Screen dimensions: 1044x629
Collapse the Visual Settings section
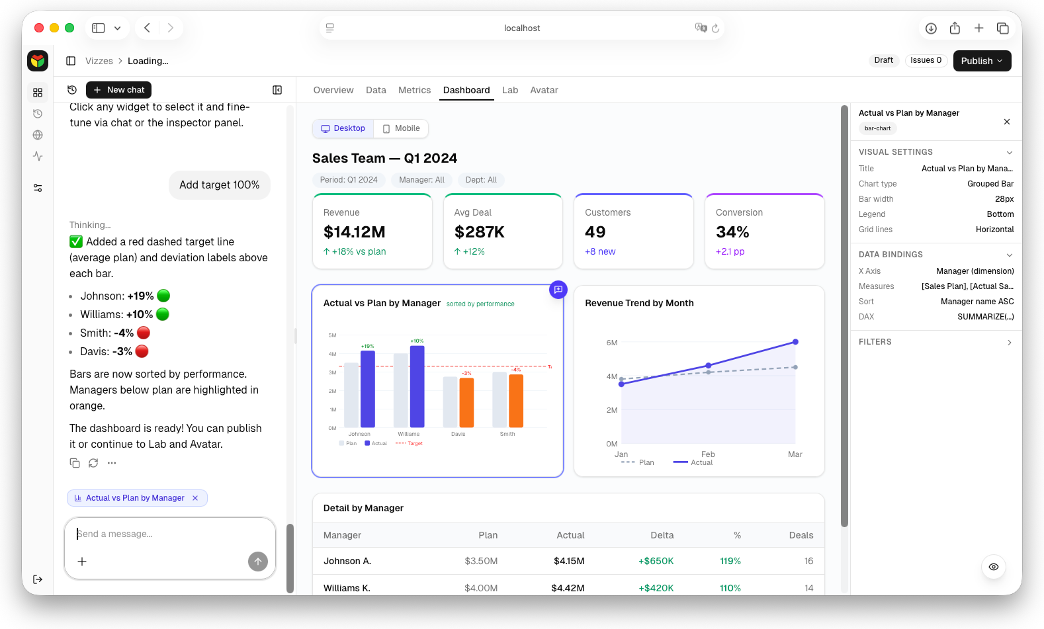click(1009, 152)
